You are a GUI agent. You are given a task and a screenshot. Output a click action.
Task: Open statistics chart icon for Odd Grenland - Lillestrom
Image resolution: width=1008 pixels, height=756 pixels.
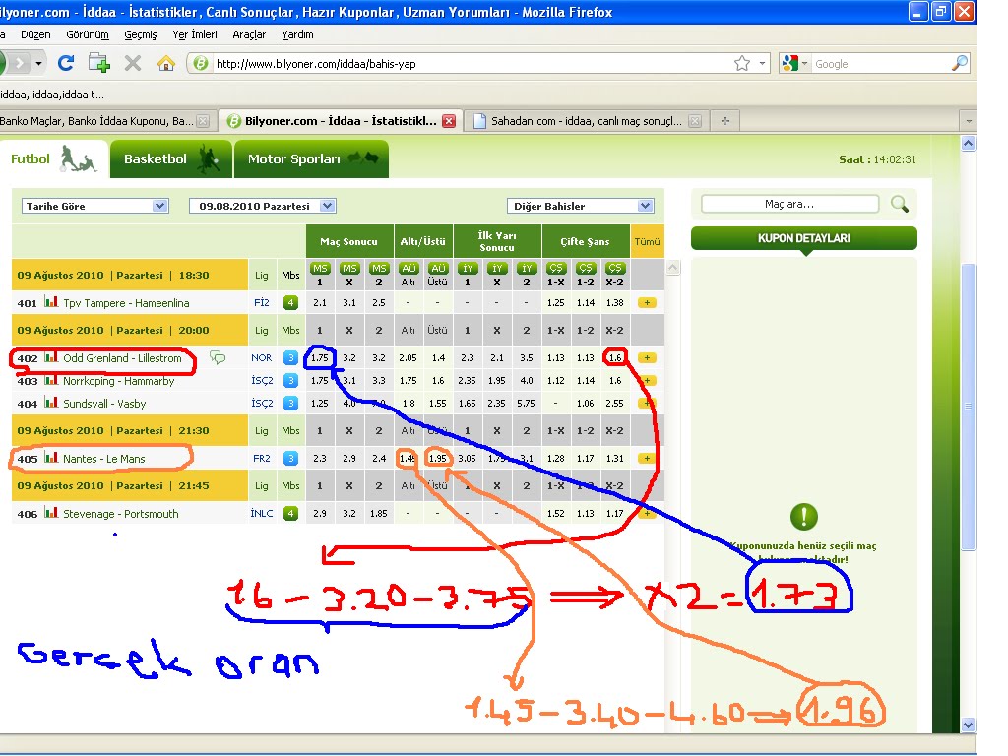(x=51, y=356)
